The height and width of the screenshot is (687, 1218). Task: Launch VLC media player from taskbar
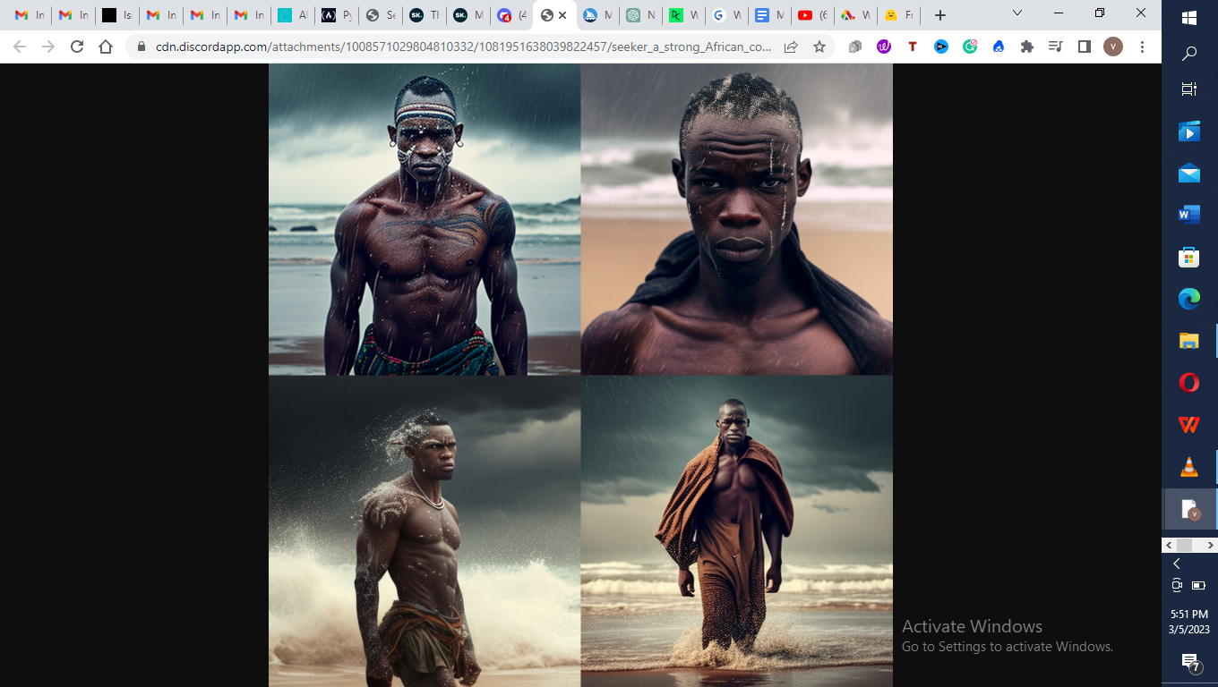[1189, 467]
